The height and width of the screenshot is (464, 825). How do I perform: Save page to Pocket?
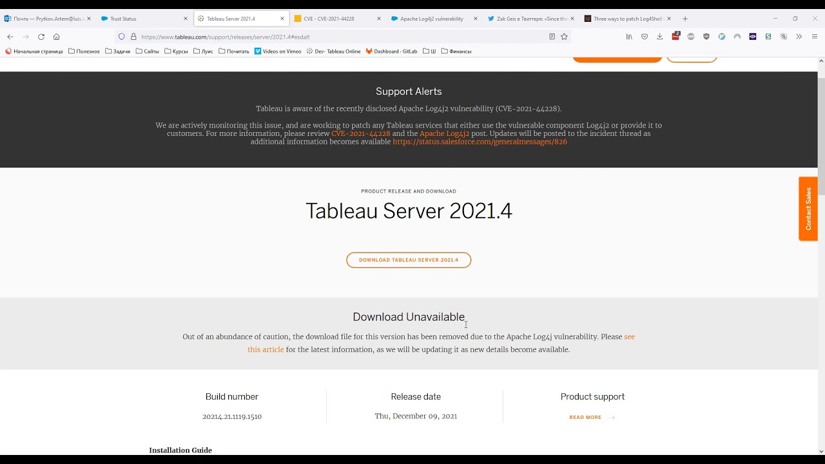[645, 37]
